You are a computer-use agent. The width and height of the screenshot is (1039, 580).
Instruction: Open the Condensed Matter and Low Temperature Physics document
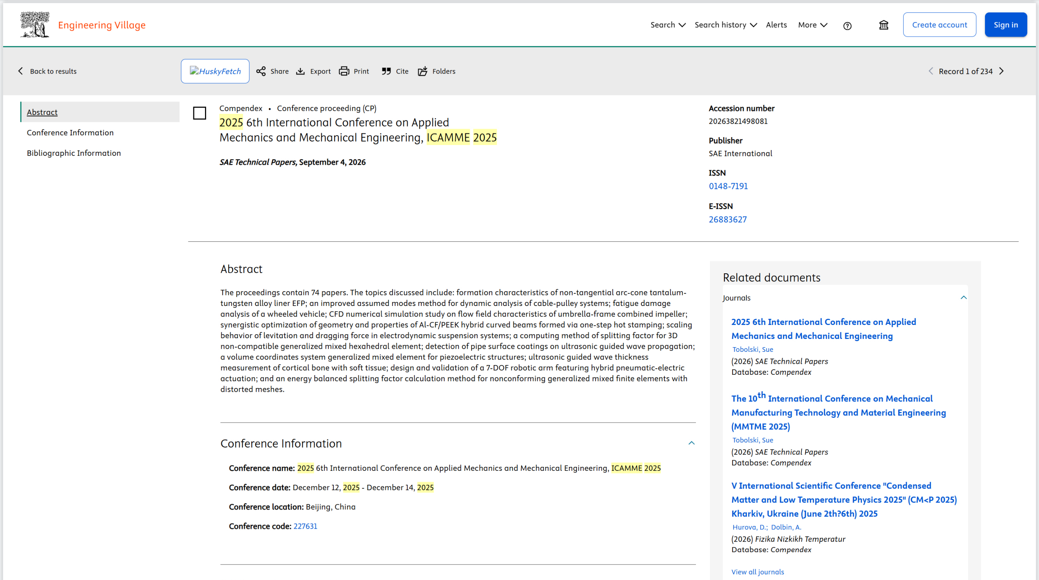[844, 500]
